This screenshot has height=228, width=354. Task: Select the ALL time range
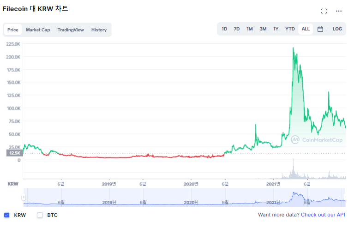click(x=306, y=29)
